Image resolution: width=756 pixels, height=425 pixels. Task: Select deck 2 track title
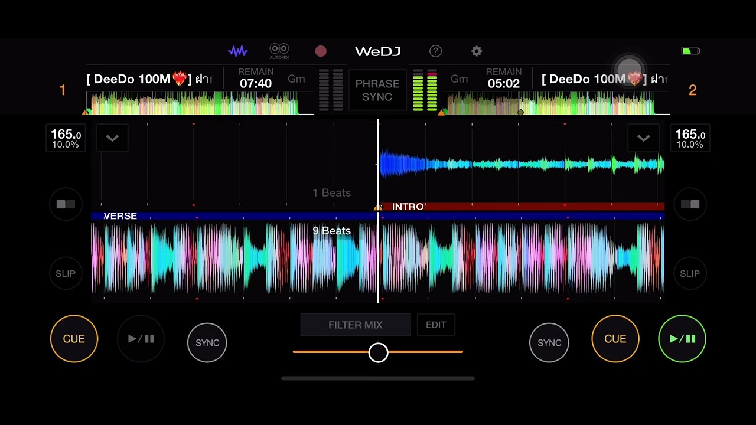(605, 79)
